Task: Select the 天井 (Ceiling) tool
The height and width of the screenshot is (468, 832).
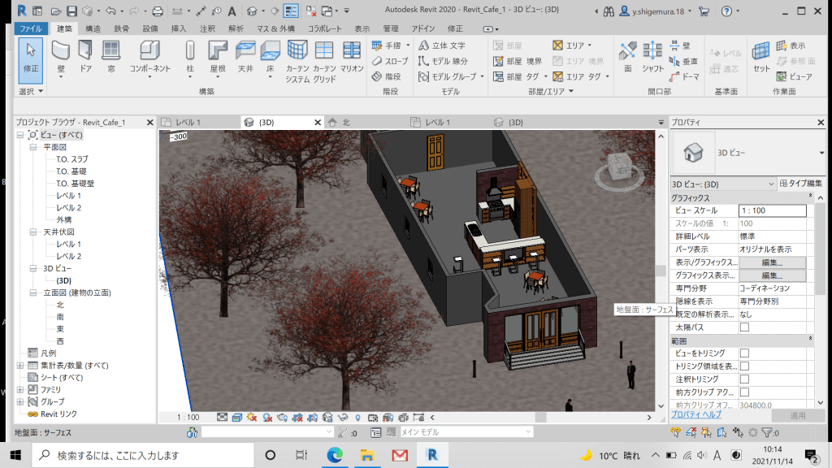Action: 245,55
